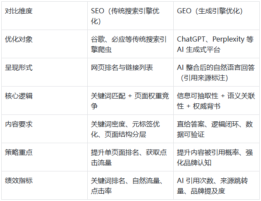
Task: Click the 对比维度 header cell
Action: [x=19, y=11]
